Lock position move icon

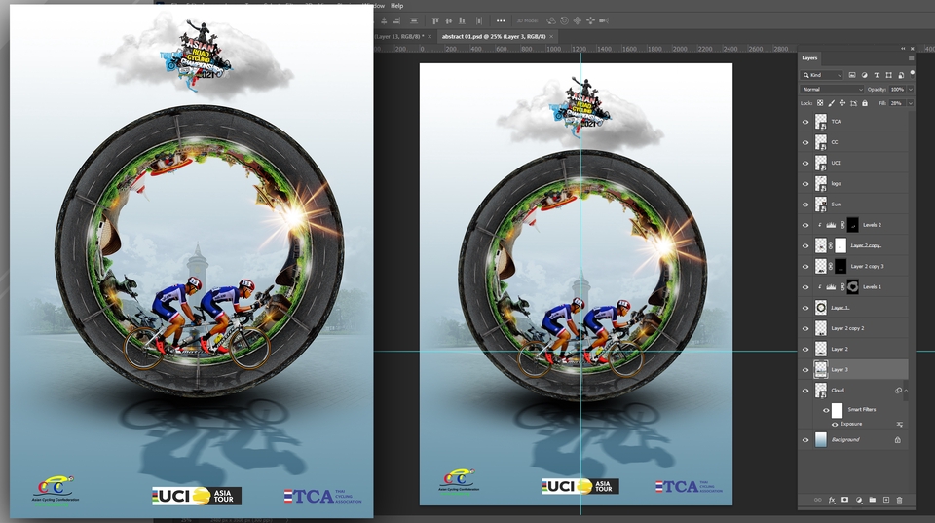click(x=841, y=103)
